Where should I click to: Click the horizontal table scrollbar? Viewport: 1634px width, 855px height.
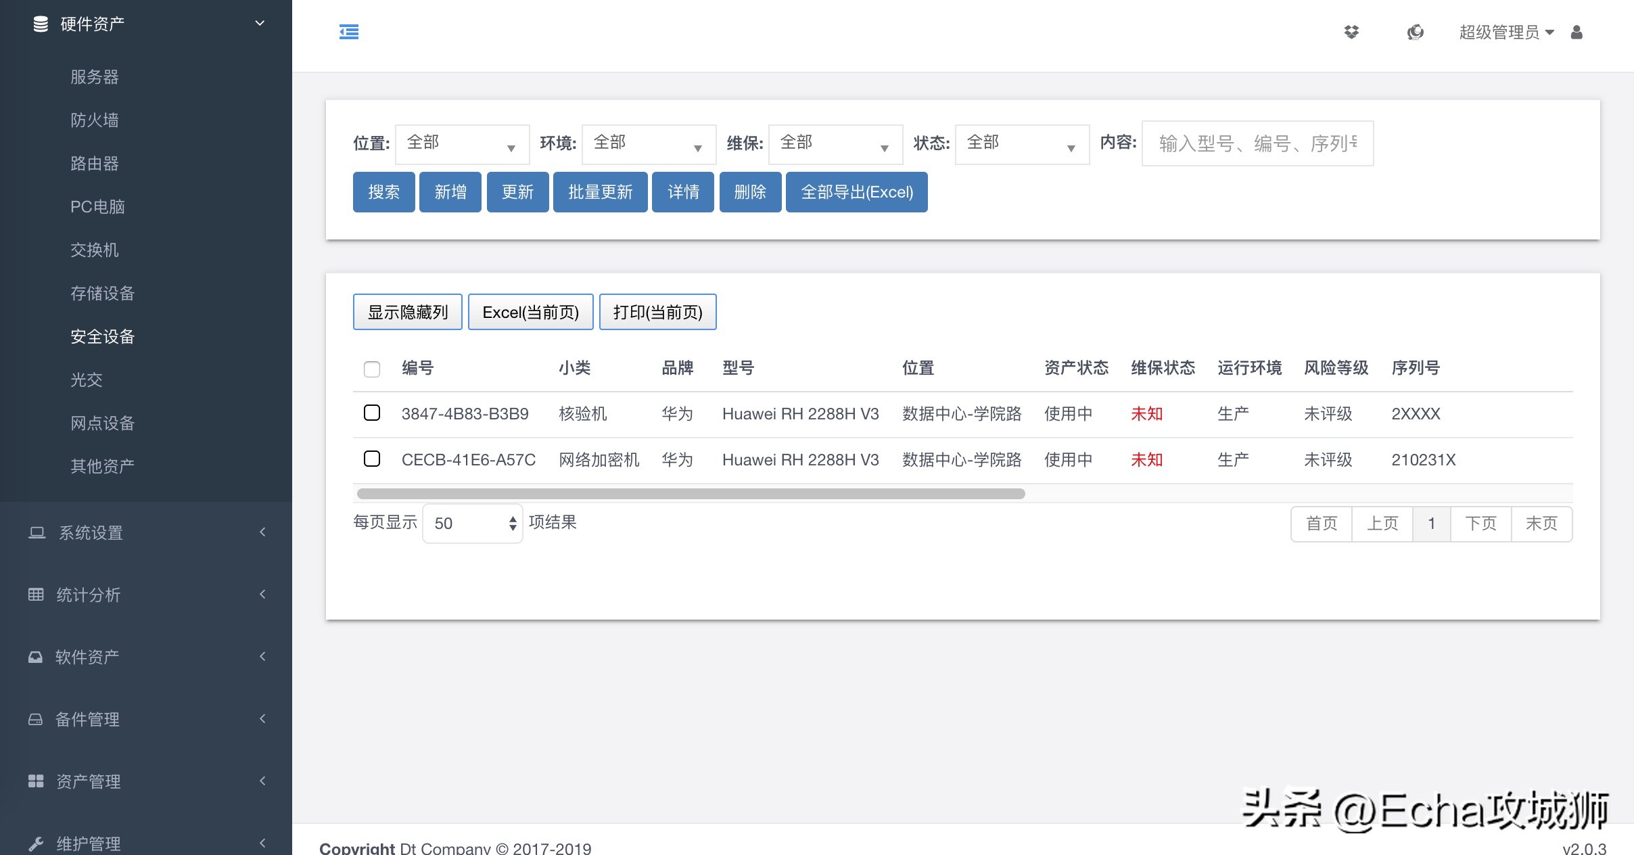click(691, 494)
